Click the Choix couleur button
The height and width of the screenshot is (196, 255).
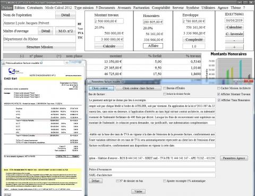point(101,88)
